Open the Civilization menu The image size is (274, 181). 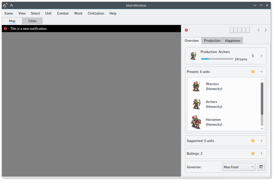click(96, 13)
